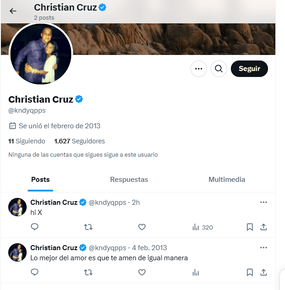285x290 pixels.
Task: Repost the "hi X" post
Action: pos(88,227)
